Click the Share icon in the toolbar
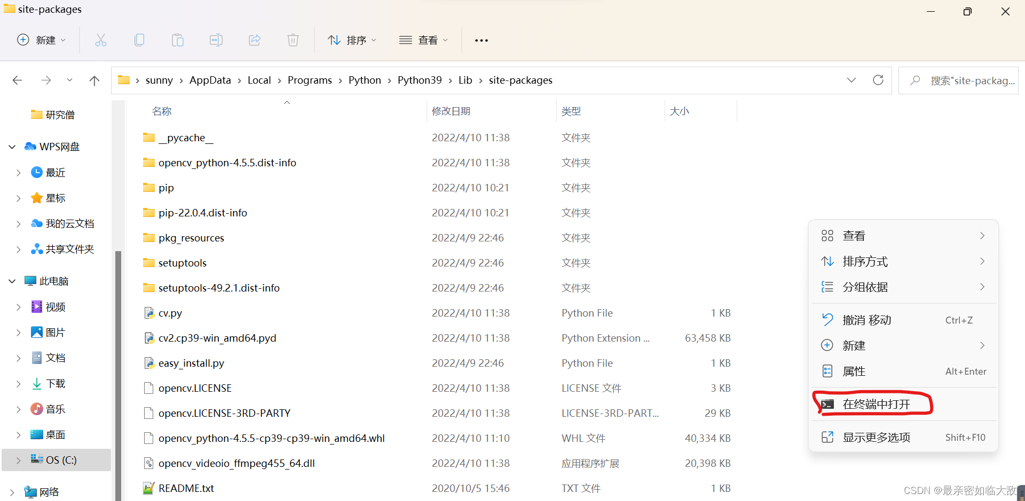Viewport: 1025px width, 501px height. [255, 40]
